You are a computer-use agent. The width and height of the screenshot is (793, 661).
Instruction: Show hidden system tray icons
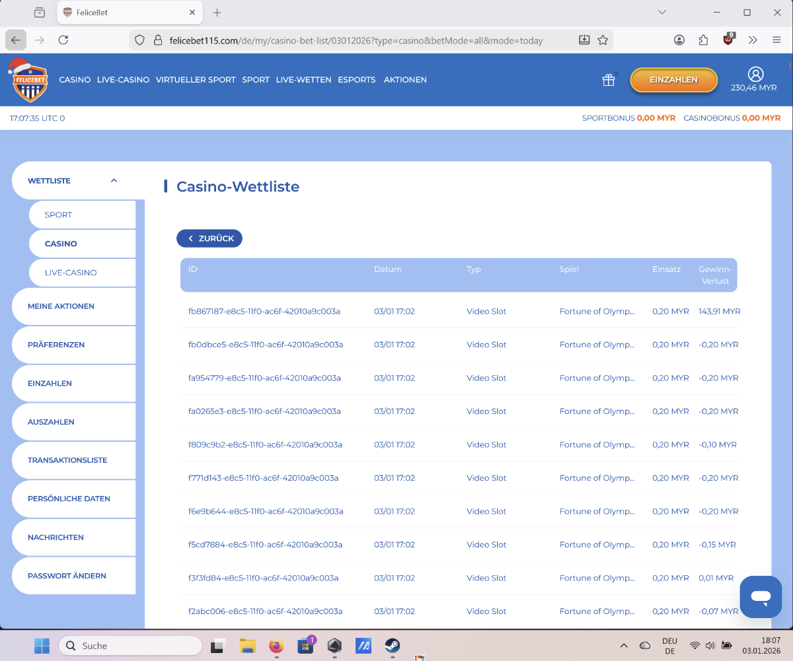coord(624,645)
